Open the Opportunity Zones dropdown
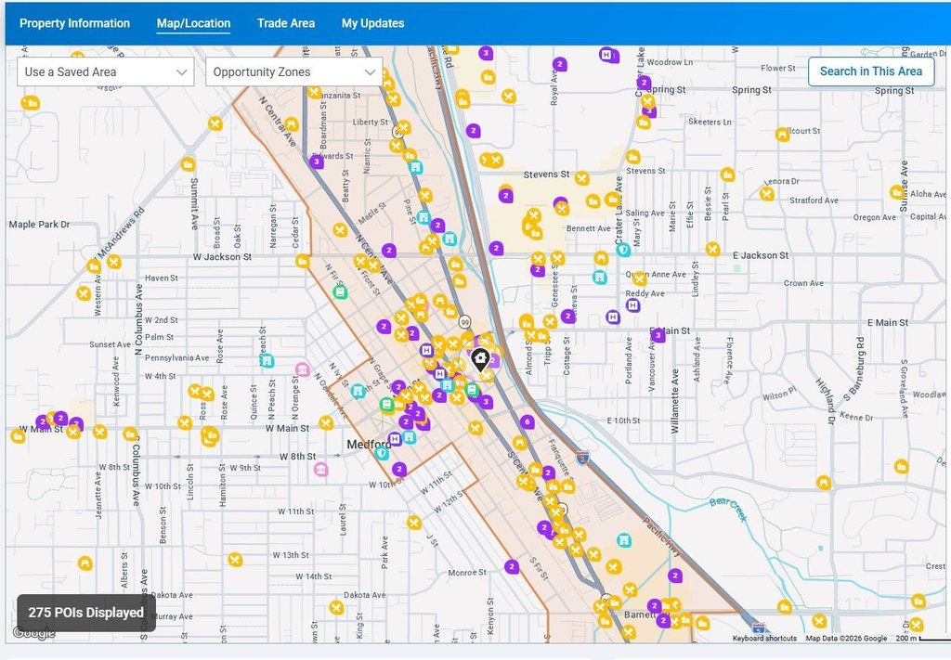The image size is (951, 660). click(x=293, y=71)
